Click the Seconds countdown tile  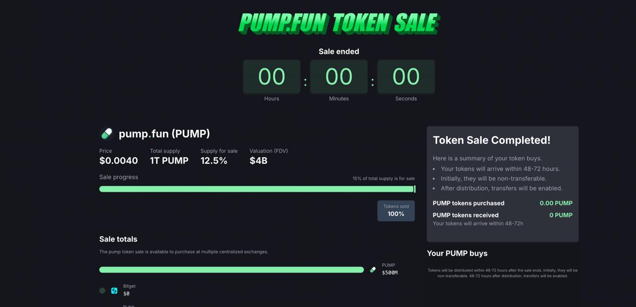point(406,76)
